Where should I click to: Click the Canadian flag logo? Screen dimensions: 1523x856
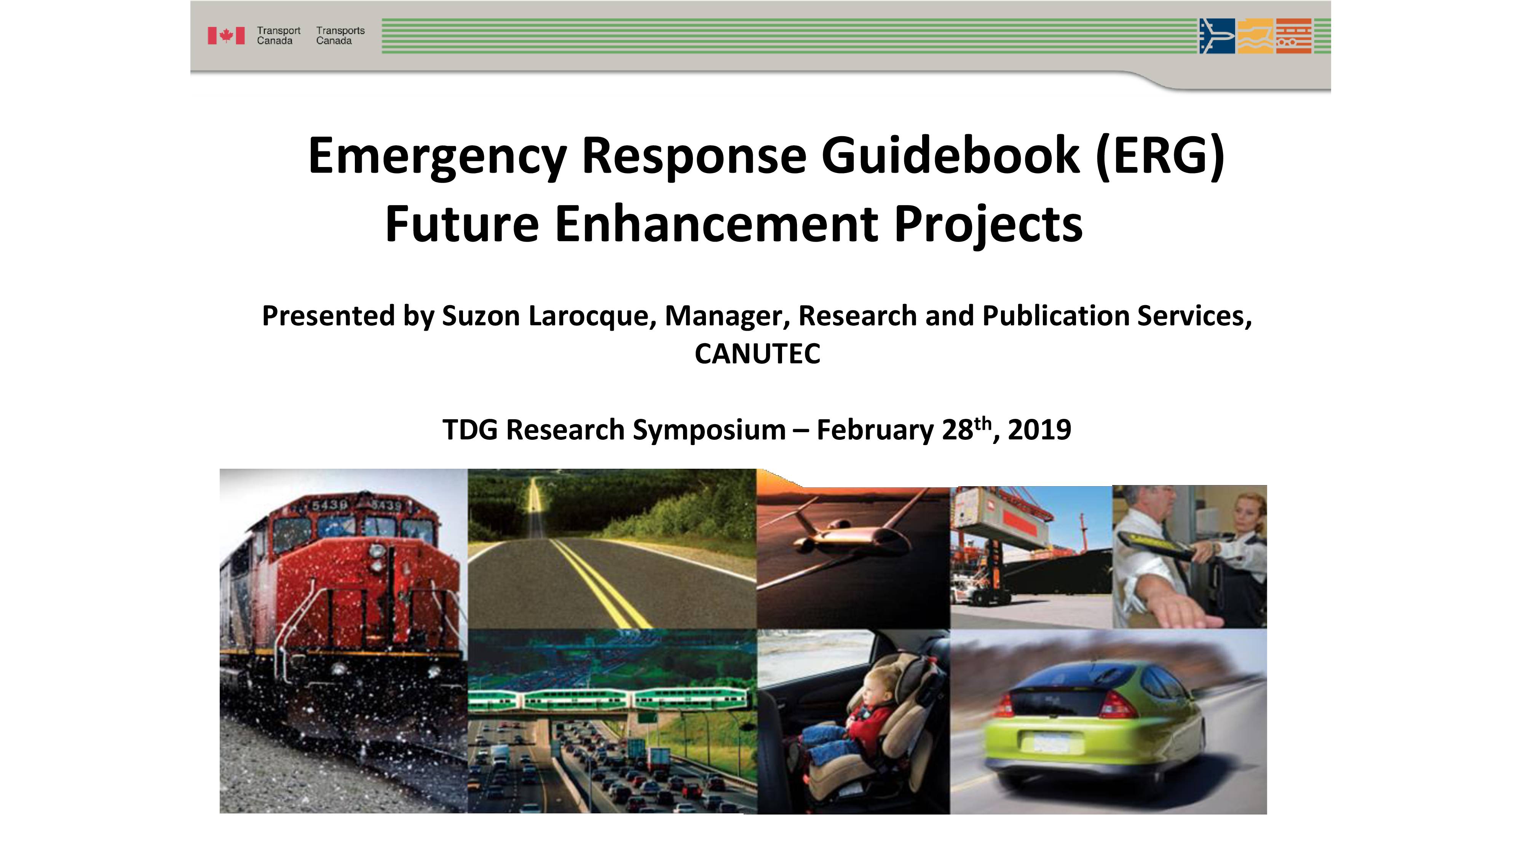pos(226,36)
